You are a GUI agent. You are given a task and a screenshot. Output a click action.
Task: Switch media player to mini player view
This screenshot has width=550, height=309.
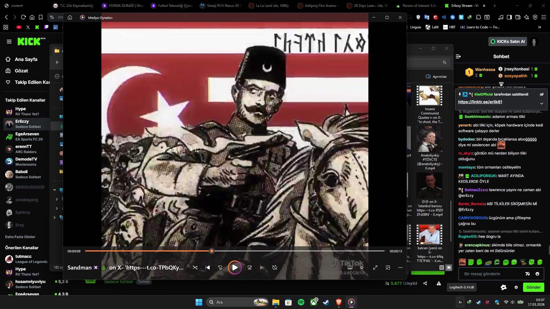tap(388, 268)
